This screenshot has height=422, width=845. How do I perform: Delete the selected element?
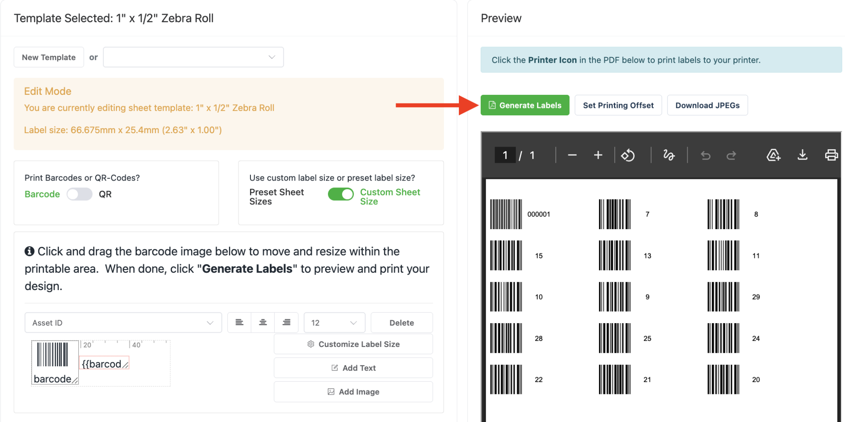pos(401,323)
